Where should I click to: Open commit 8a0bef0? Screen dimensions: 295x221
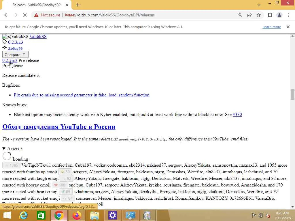15,49
